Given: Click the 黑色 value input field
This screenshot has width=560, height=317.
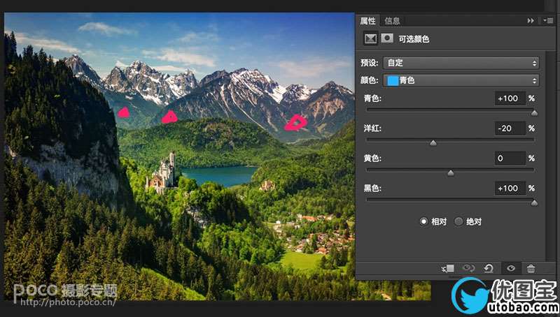Looking at the screenshot, I should 509,189.
